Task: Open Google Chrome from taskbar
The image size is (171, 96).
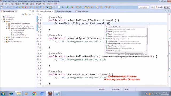Action: pyautogui.click(x=34, y=94)
